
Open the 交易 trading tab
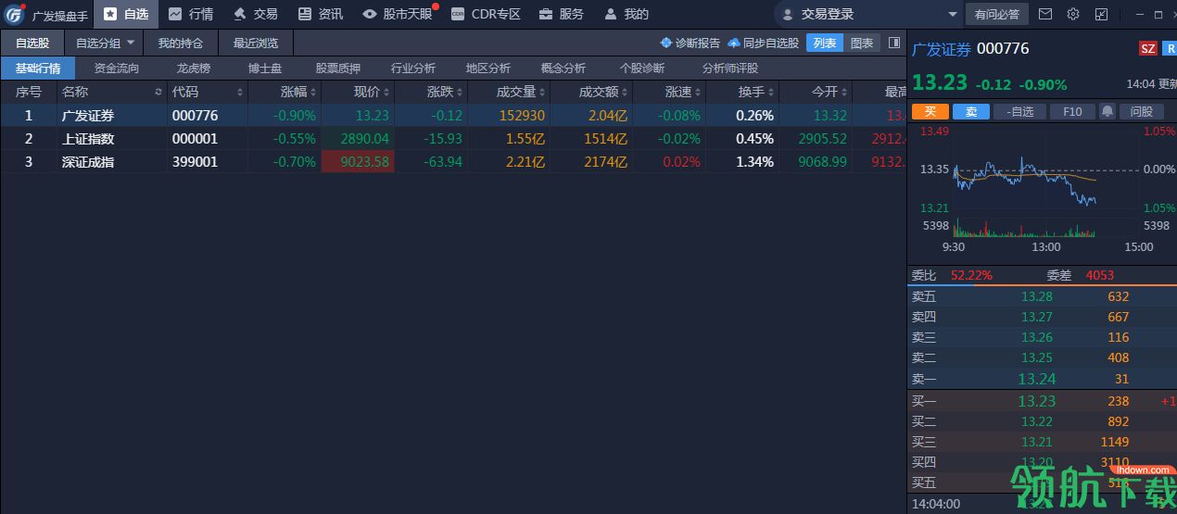[256, 14]
